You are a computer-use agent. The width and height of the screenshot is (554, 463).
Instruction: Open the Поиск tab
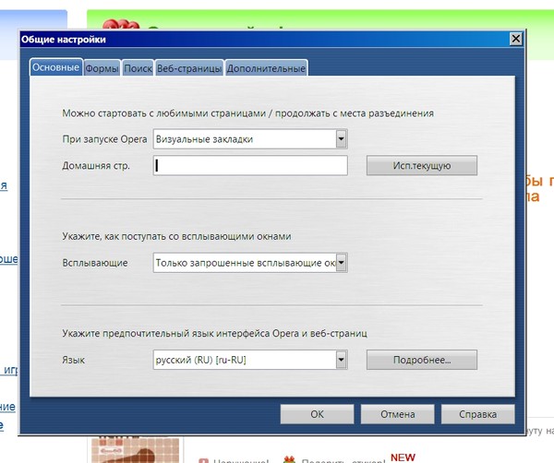click(138, 68)
